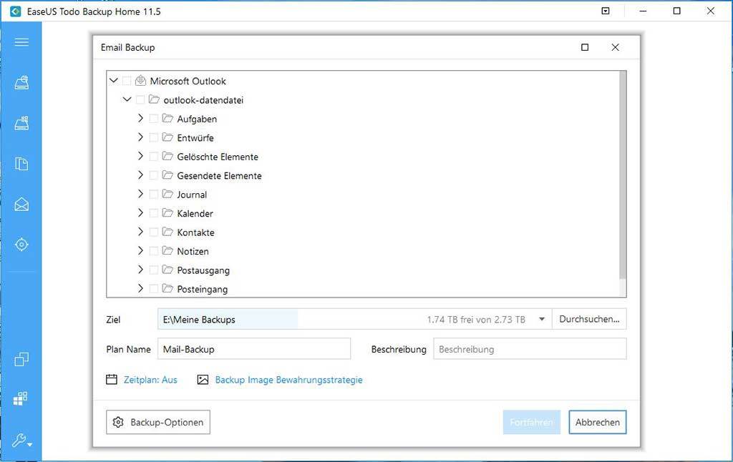Select the Kalender tree item label
The width and height of the screenshot is (733, 462).
pos(195,214)
